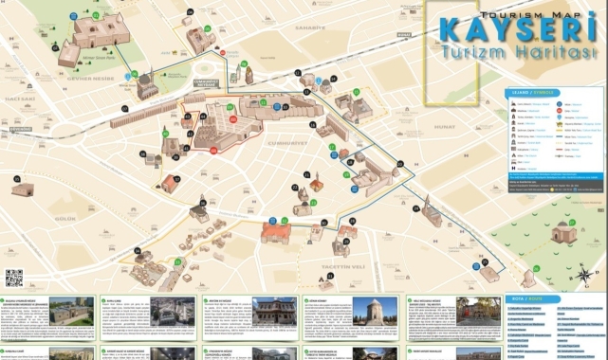
Task: Click black marker 13 at the castle corner
Action: coord(307,92)
